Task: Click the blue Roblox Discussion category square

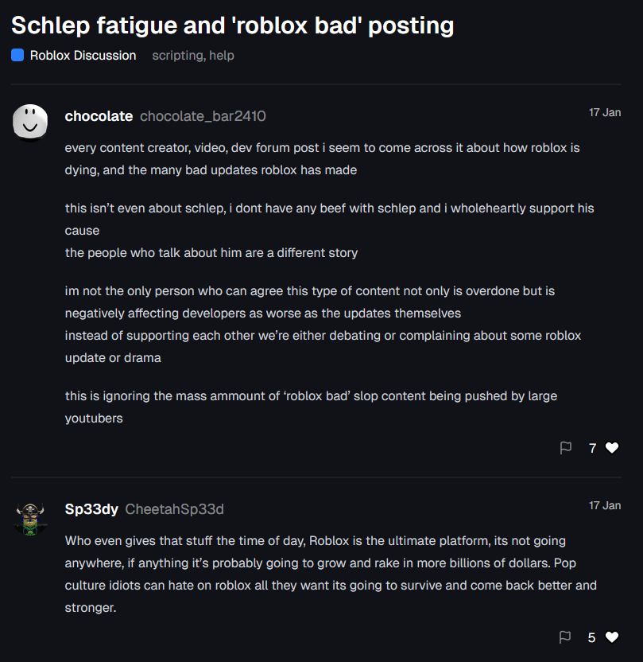Action: [x=17, y=56]
